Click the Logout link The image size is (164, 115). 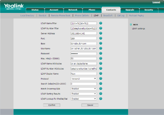pyautogui.click(x=156, y=2)
